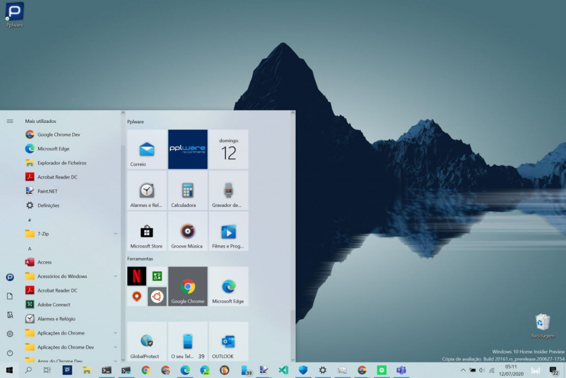Select Paint.NET in most used list
The height and width of the screenshot is (378, 566).
[47, 191]
